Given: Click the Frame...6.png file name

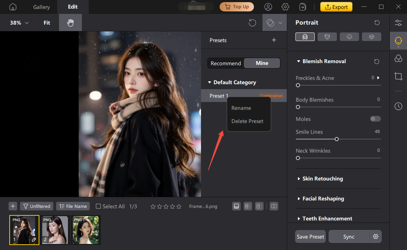Looking at the screenshot, I should (x=203, y=206).
